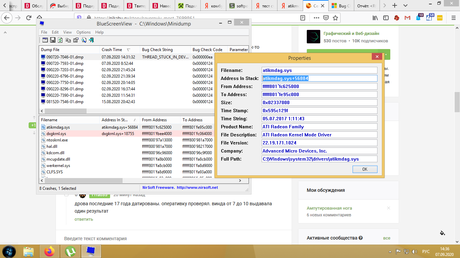
Task: Click the Copy Selected Items toolbar icon
Action: point(68,40)
